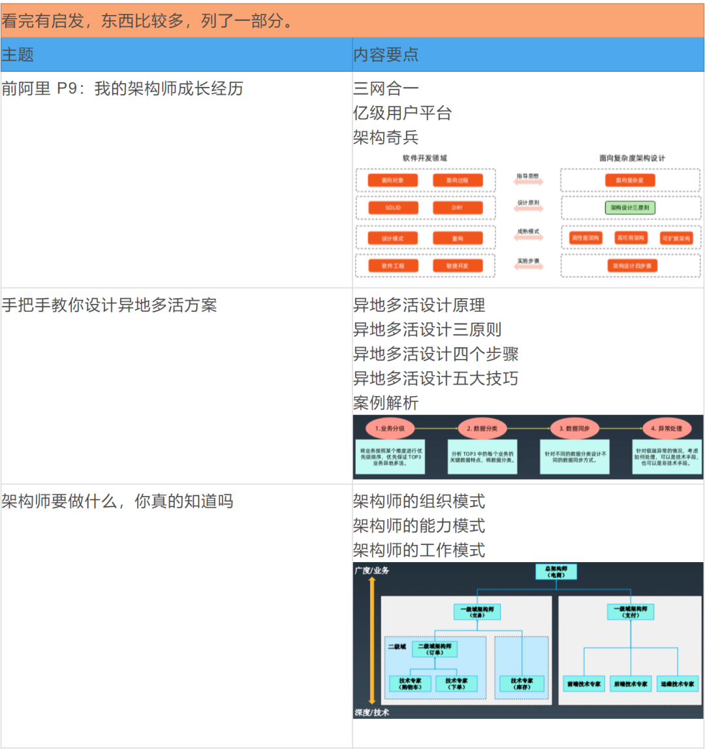This screenshot has height=749, width=705.
Task: Click the orange 'SOLID' box
Action: point(393,207)
